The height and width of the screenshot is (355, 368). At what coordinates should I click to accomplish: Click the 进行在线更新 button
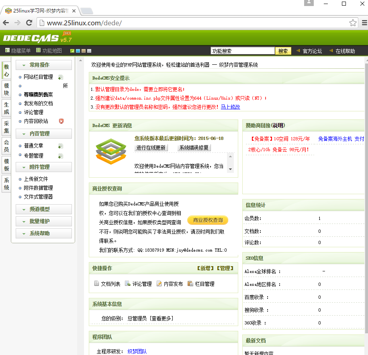coord(151,148)
